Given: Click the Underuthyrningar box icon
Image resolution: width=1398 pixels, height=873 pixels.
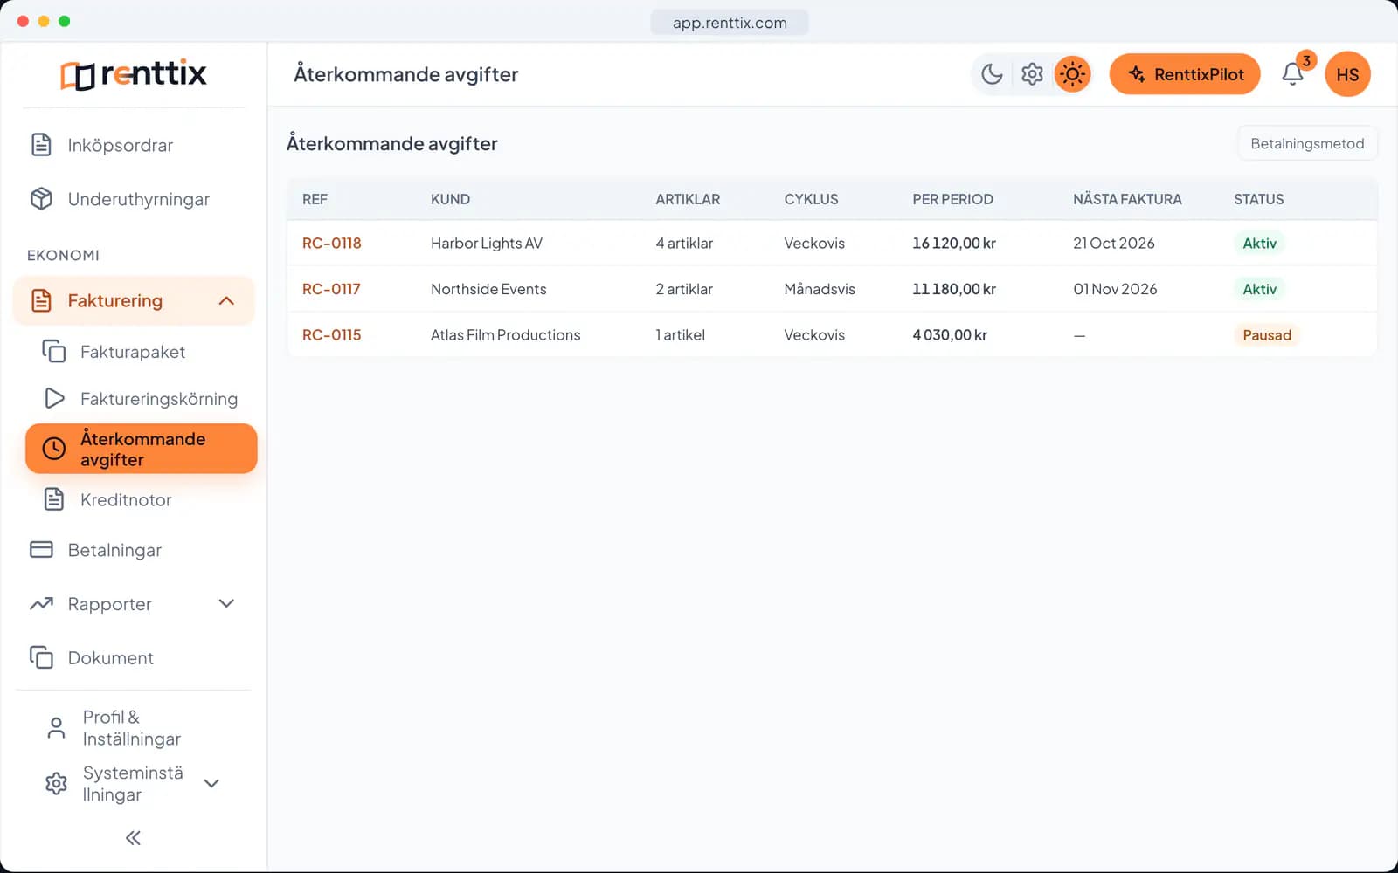Looking at the screenshot, I should click(41, 199).
